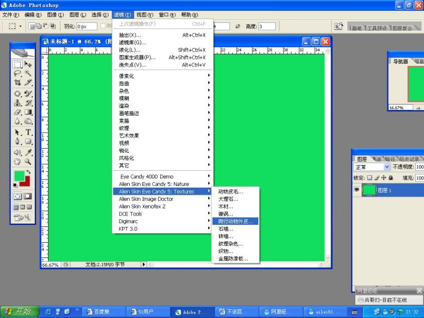Image resolution: width=424 pixels, height=318 pixels.
Task: Click Jump to ImageReady button
Action: [22, 217]
